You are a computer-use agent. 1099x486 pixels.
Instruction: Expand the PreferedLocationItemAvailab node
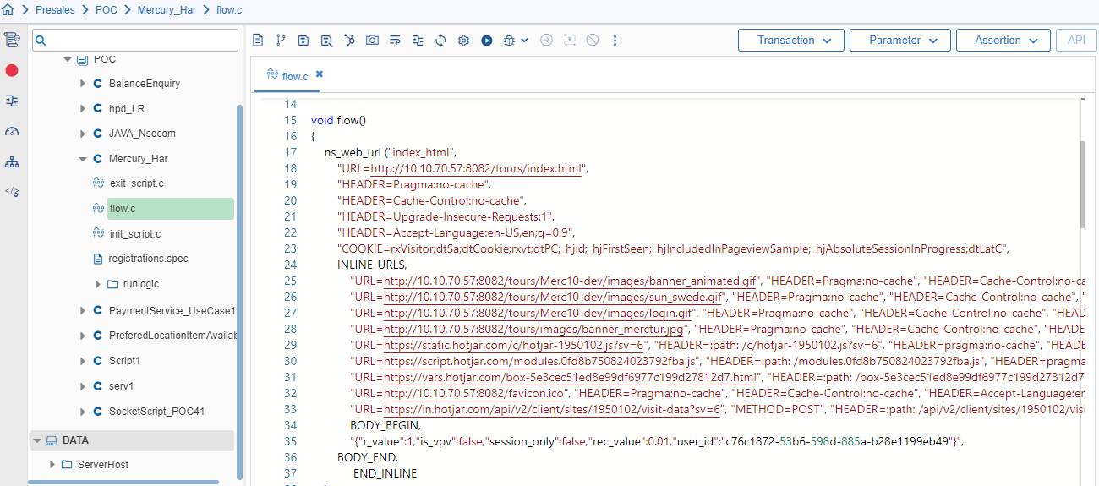click(x=83, y=336)
